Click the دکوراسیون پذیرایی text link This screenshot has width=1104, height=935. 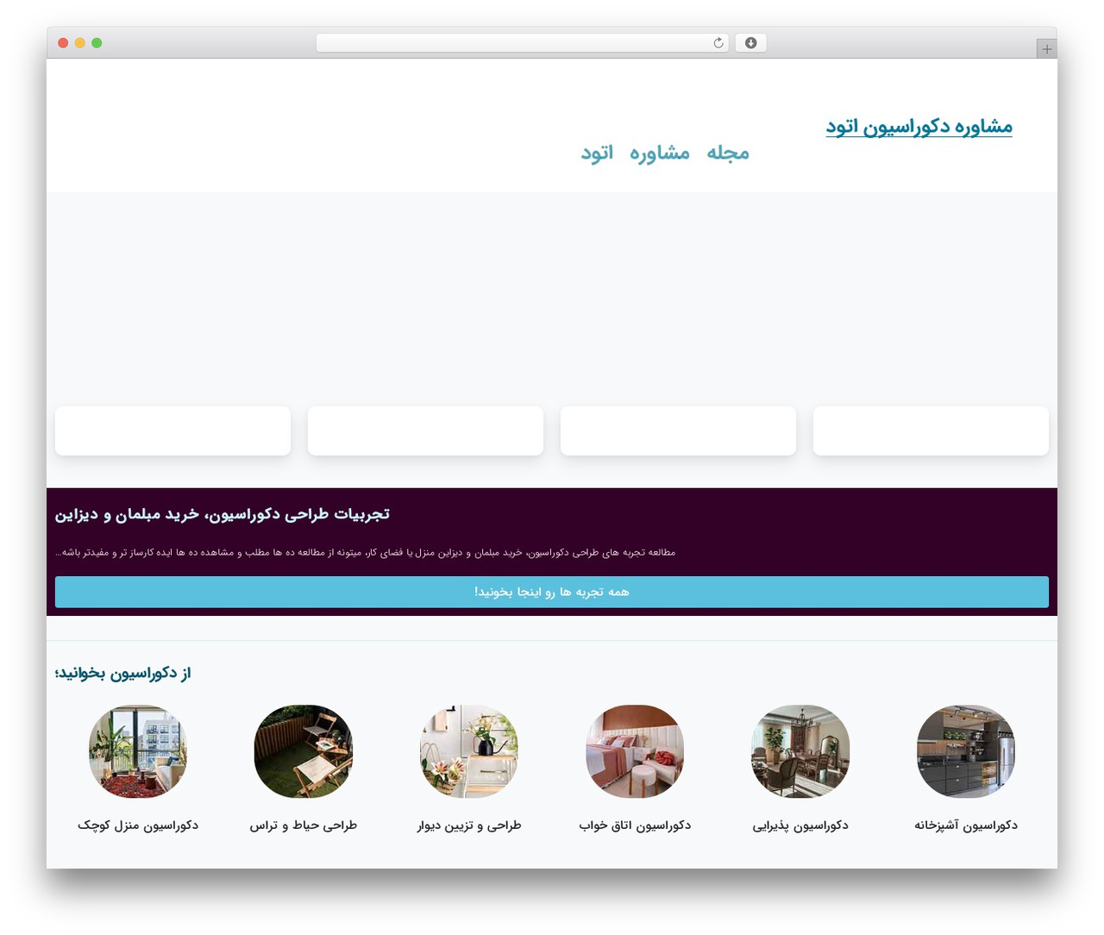pos(800,825)
